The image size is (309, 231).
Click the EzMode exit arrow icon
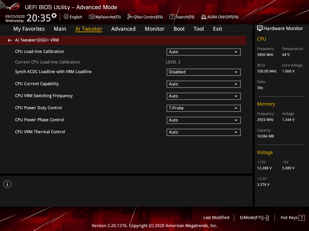point(266,218)
